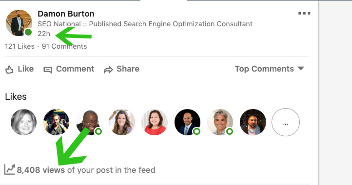Expand the Top Comments sort dropdown

(270, 69)
